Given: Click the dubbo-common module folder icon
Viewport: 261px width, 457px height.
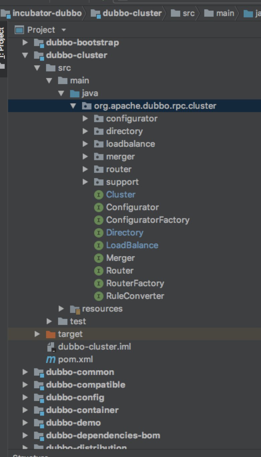Looking at the screenshot, I should (x=39, y=372).
